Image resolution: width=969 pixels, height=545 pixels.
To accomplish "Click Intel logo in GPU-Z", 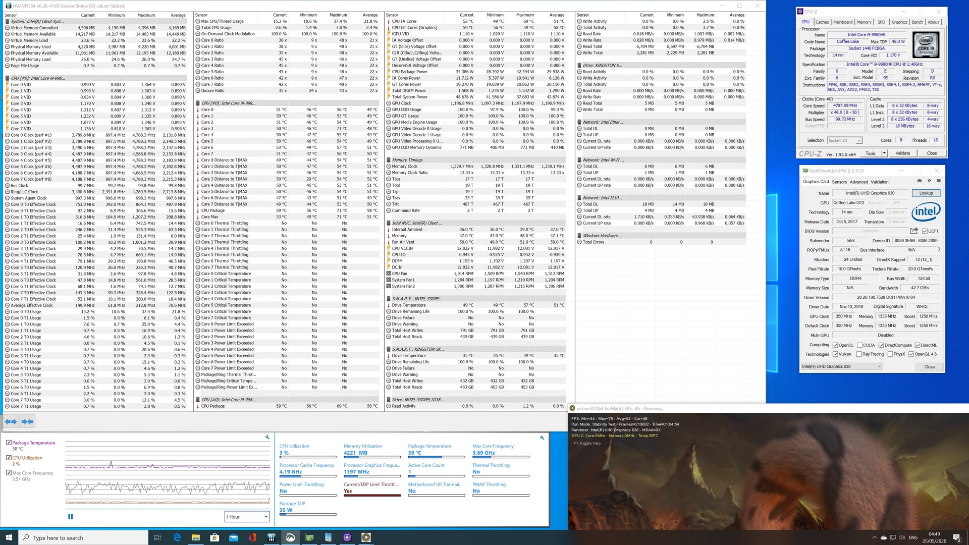I will click(x=926, y=212).
